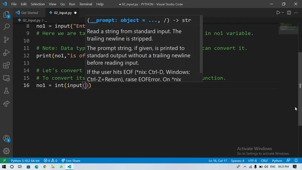Switch to the Get Started tab
The image size is (302, 170).
point(29,13)
